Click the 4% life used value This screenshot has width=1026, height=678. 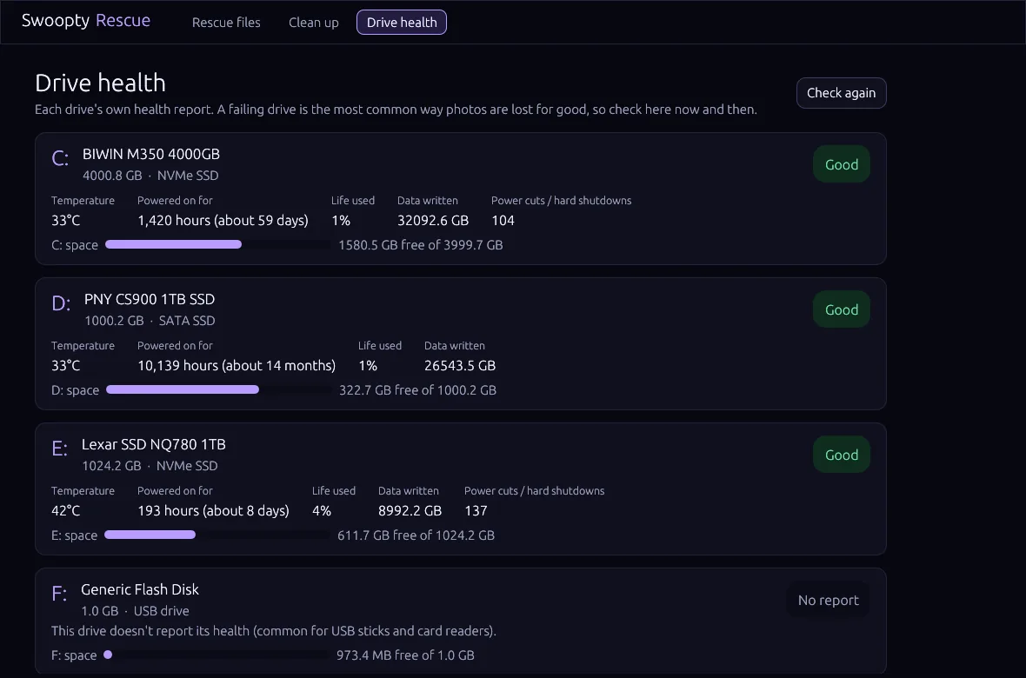click(322, 511)
